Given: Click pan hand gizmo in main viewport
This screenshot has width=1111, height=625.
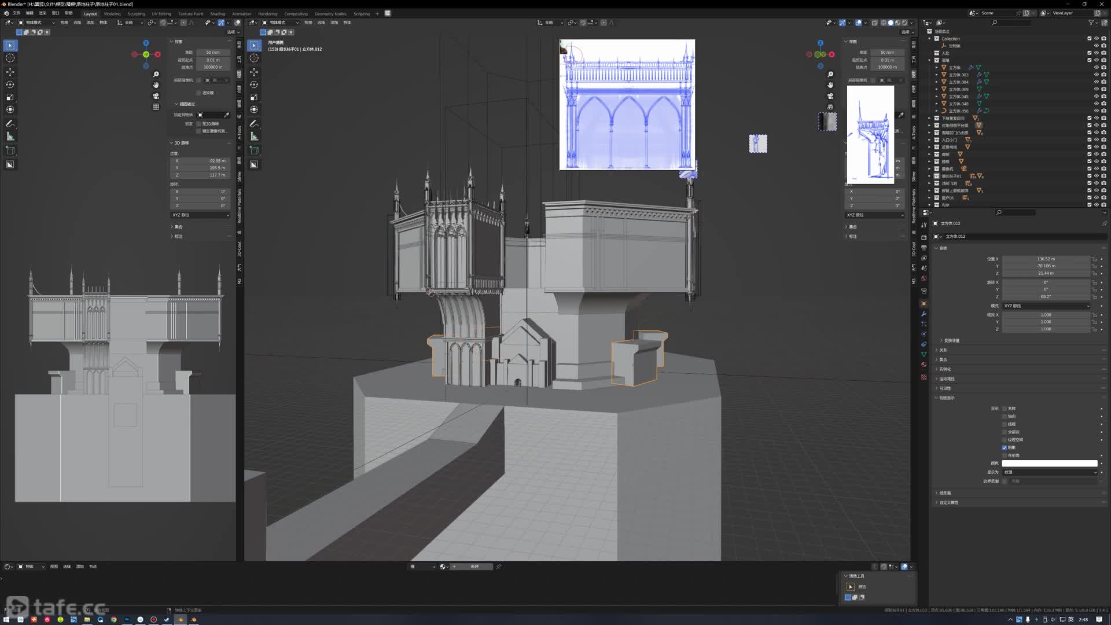Looking at the screenshot, I should pyautogui.click(x=830, y=85).
